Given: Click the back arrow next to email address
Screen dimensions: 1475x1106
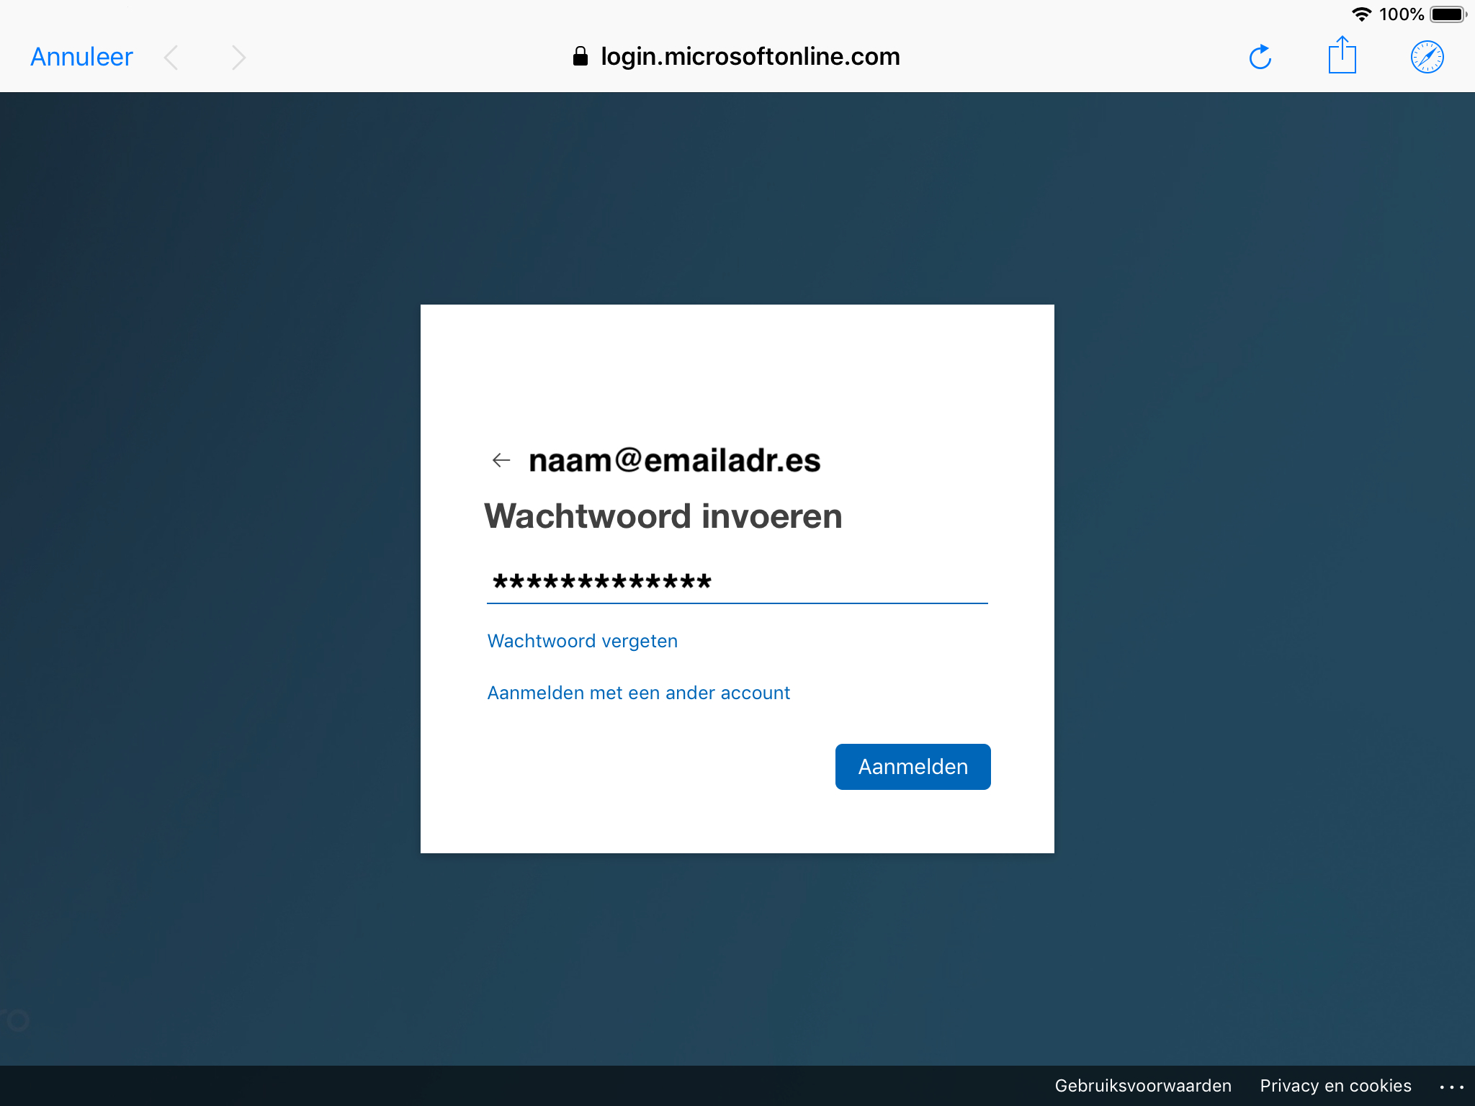Looking at the screenshot, I should point(499,458).
